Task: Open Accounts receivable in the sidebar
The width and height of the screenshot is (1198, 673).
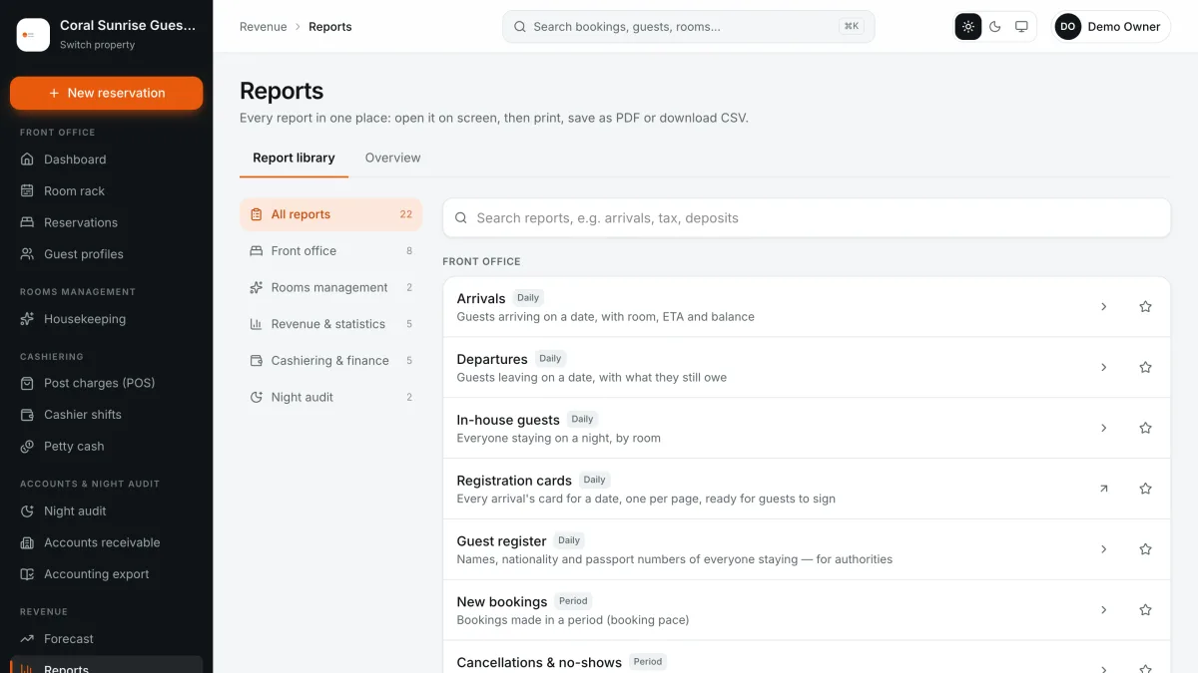Action: pyautogui.click(x=106, y=542)
